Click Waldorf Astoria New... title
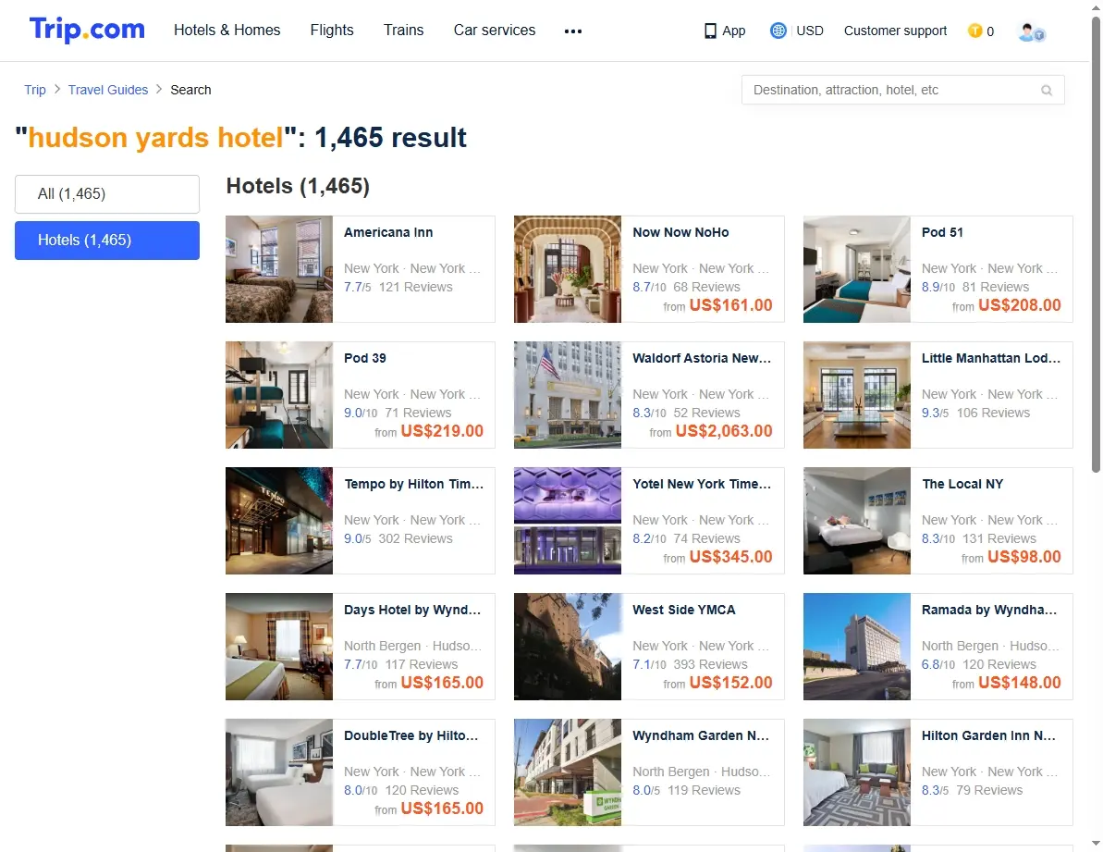This screenshot has width=1103, height=852. pyautogui.click(x=702, y=358)
